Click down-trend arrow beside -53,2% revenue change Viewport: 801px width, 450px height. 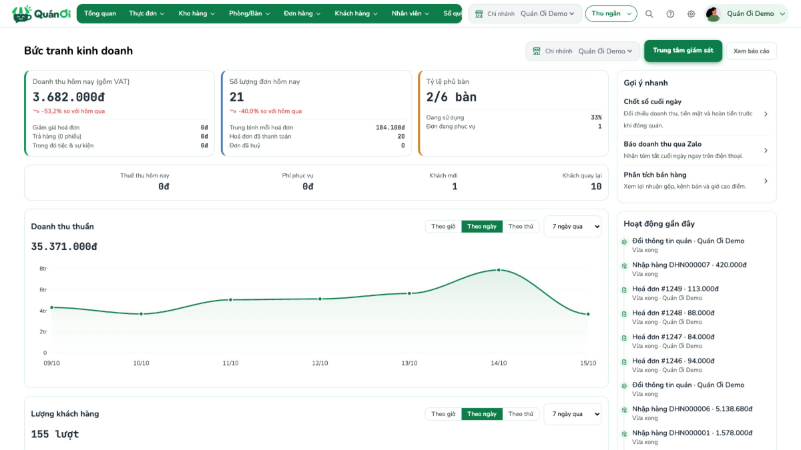tap(36, 111)
